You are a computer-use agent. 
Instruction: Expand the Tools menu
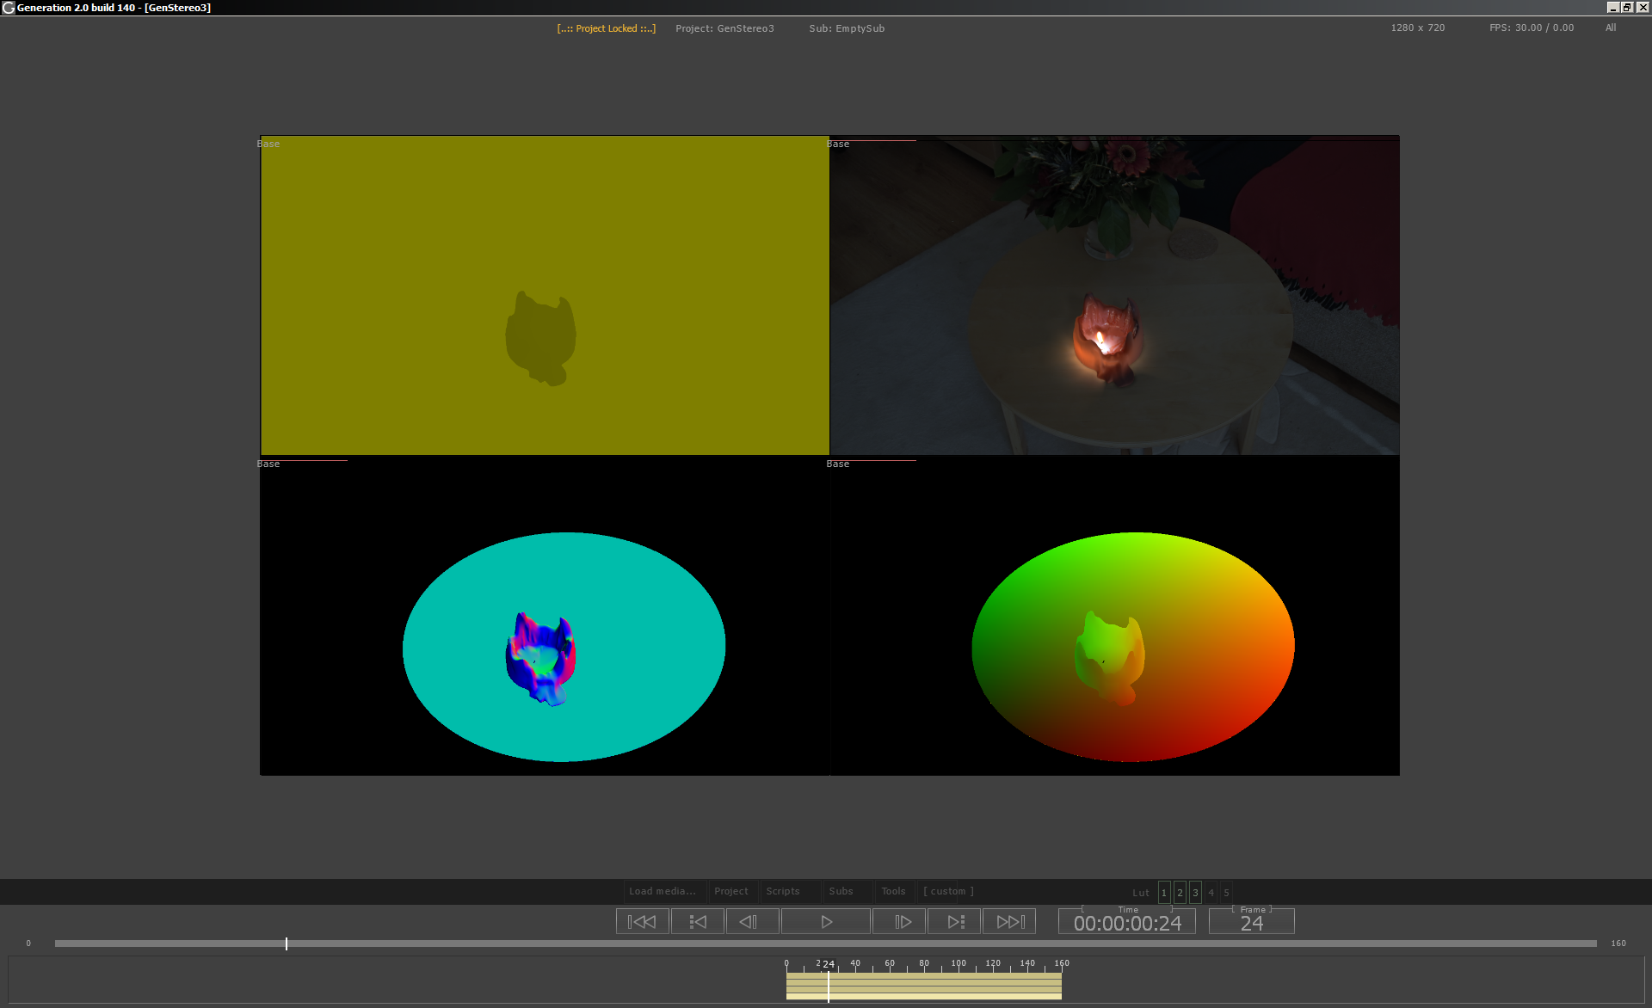pos(893,891)
